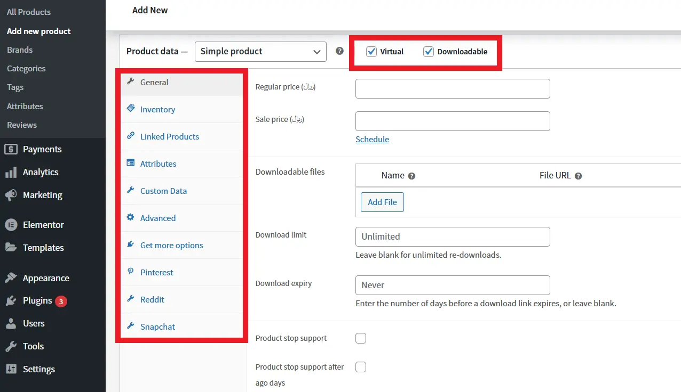681x392 pixels.
Task: Click the Add File button
Action: coord(382,202)
